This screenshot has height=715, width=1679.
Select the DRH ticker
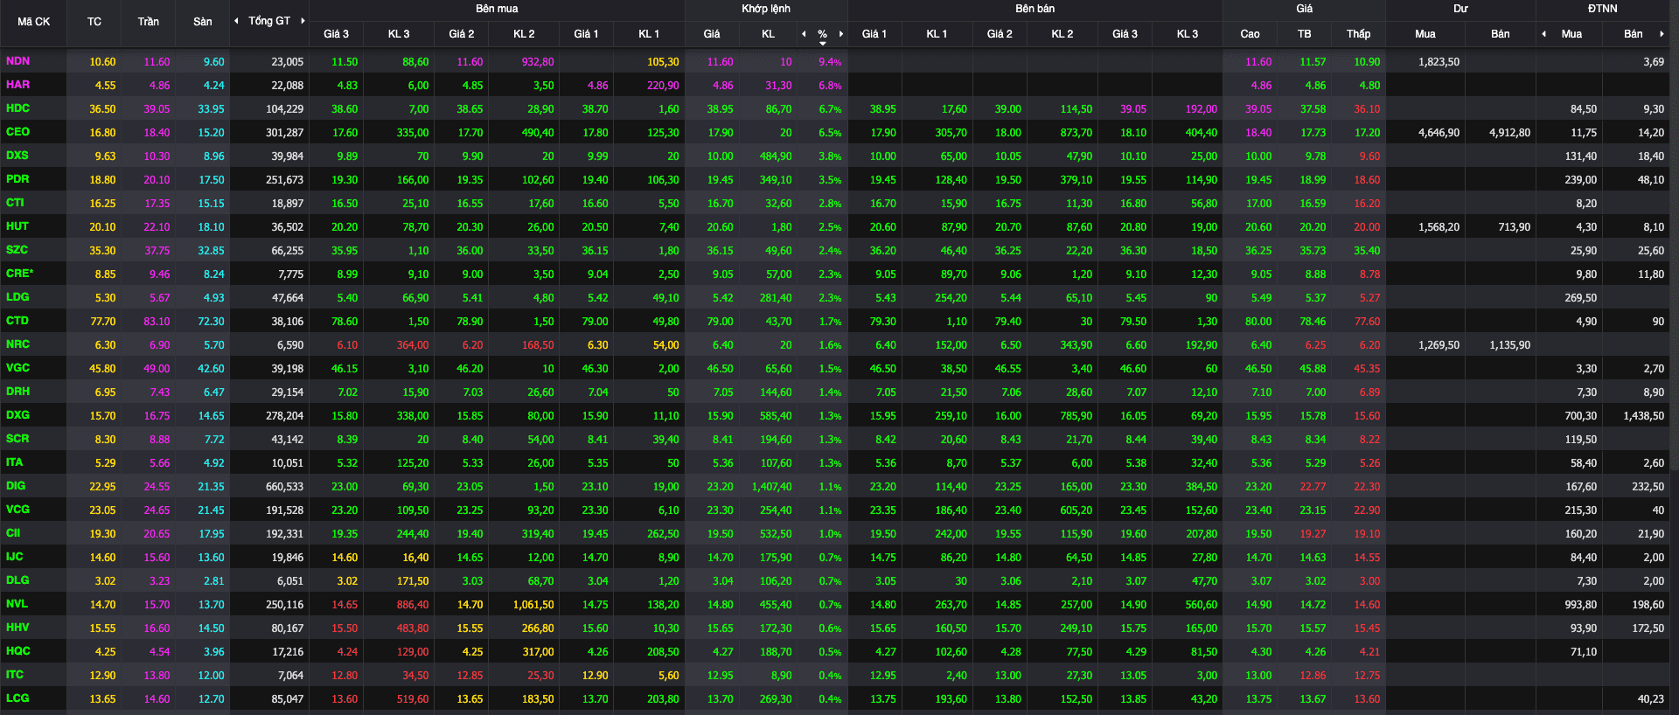[x=17, y=392]
